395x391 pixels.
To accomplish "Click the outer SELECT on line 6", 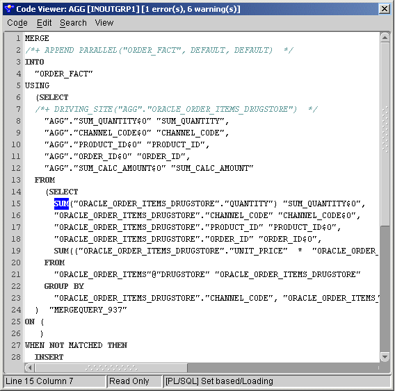I will click(x=54, y=97).
